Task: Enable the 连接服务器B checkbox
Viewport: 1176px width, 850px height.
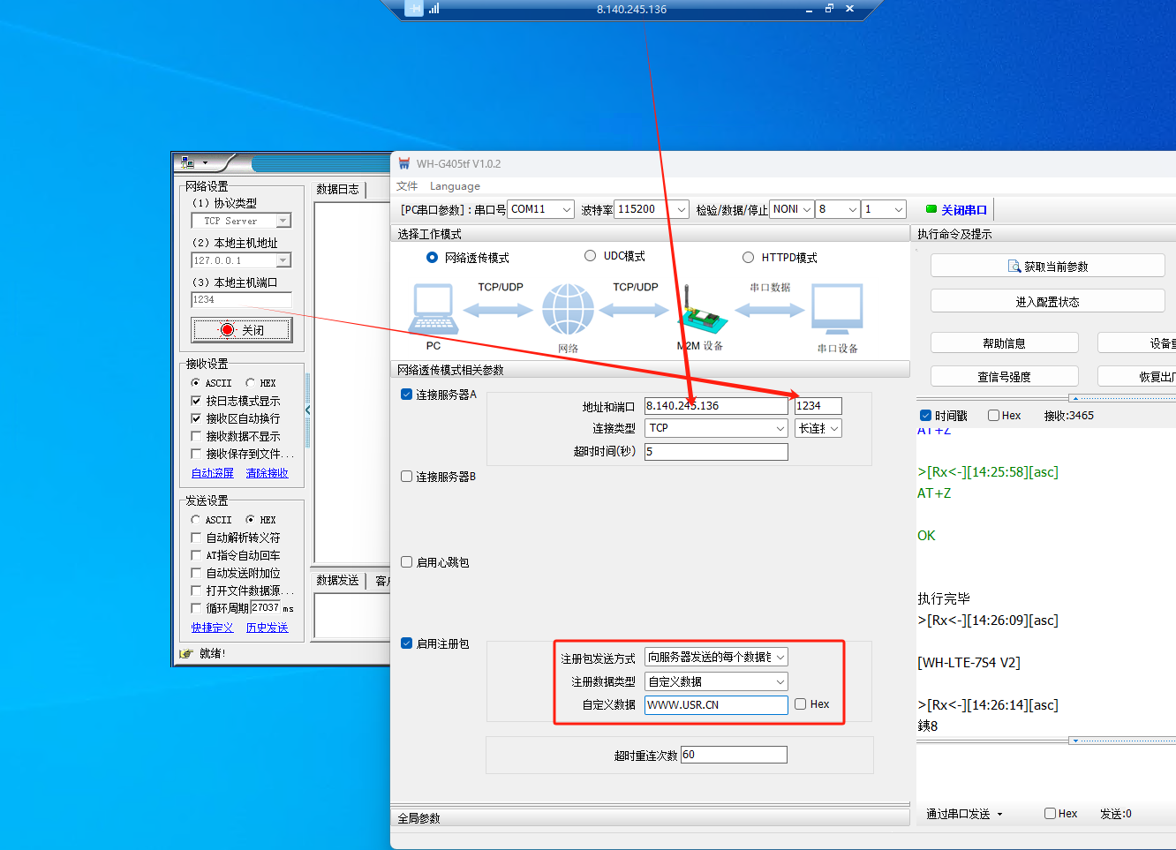Action: point(407,477)
